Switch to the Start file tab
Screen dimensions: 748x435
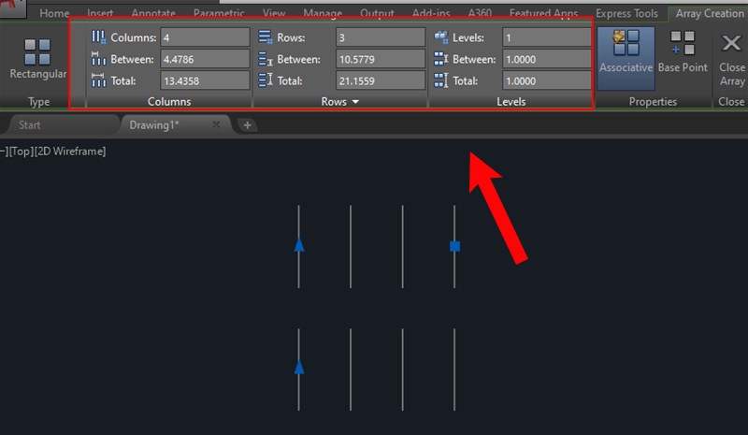pyautogui.click(x=30, y=125)
